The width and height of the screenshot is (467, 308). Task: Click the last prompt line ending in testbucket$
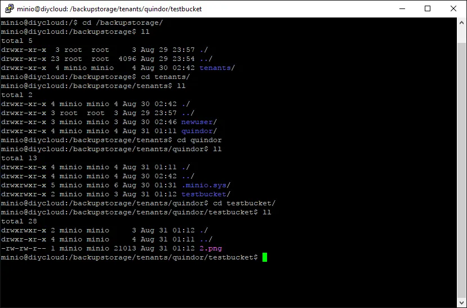coord(129,257)
